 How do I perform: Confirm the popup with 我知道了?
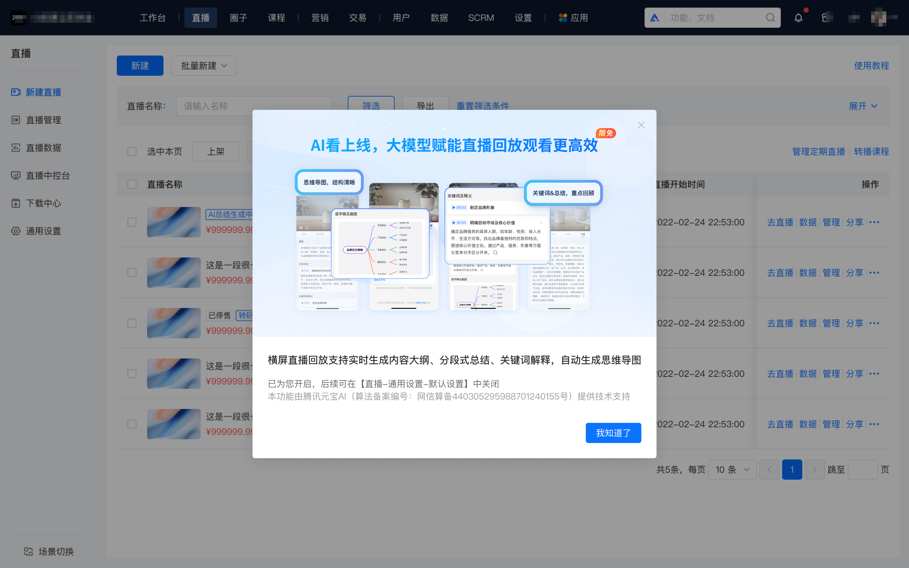613,433
